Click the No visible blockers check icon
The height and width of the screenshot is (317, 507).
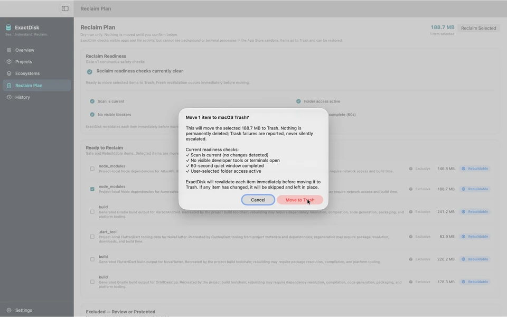tap(92, 115)
